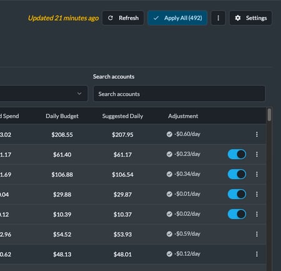Click the checkmark icon in Apply All
This screenshot has height=271, width=281.
click(156, 18)
